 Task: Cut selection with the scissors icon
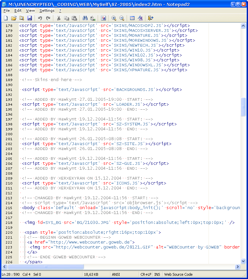coord(59,18)
